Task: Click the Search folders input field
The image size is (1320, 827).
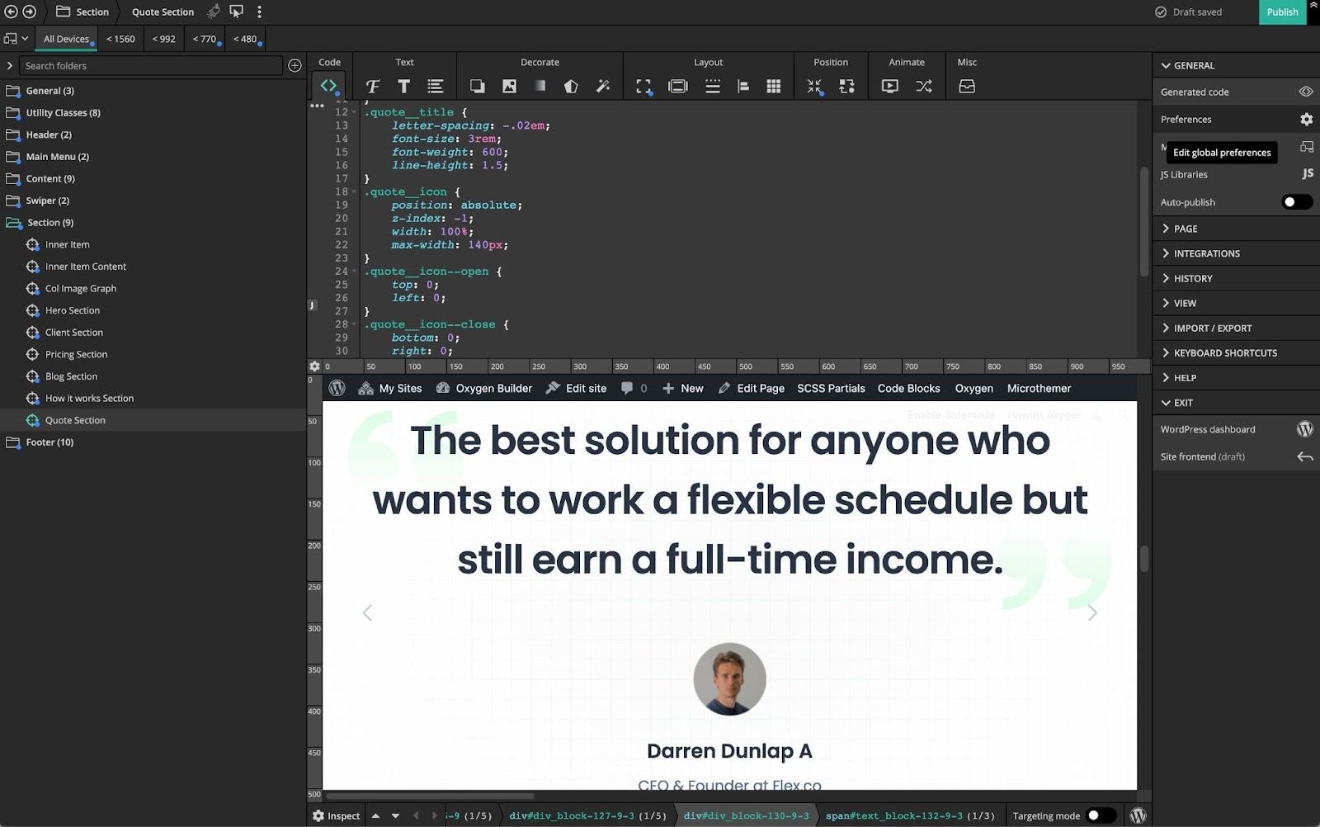Action: (152, 65)
